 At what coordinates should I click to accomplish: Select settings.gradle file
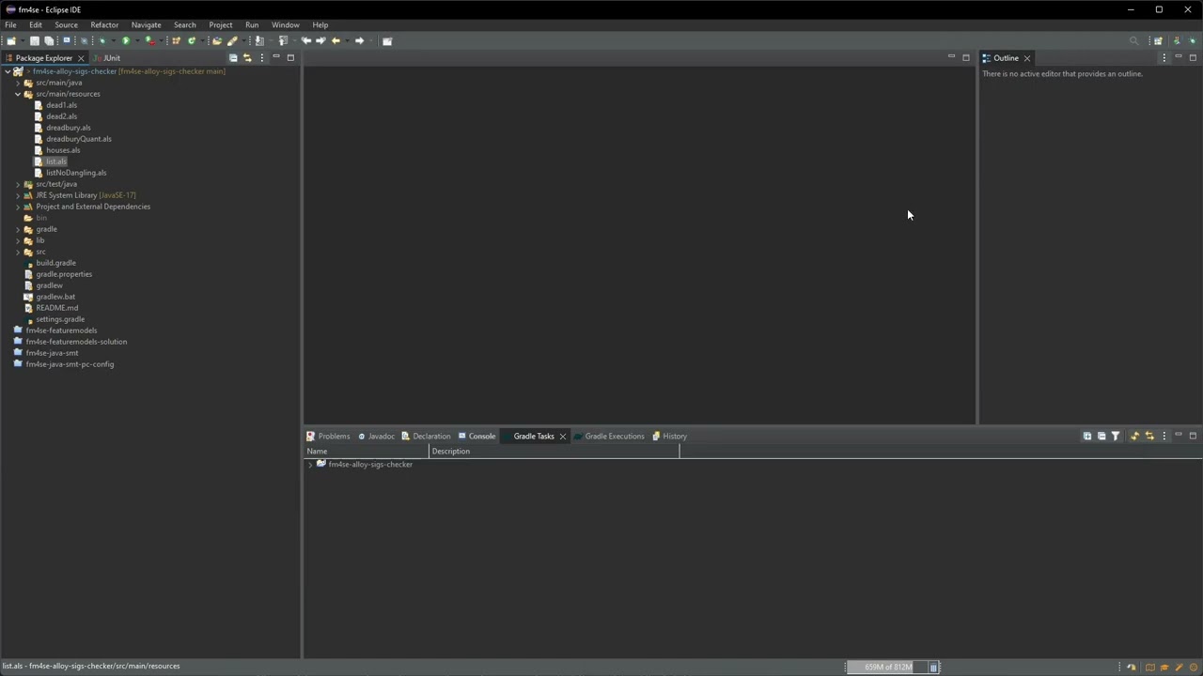coord(59,319)
